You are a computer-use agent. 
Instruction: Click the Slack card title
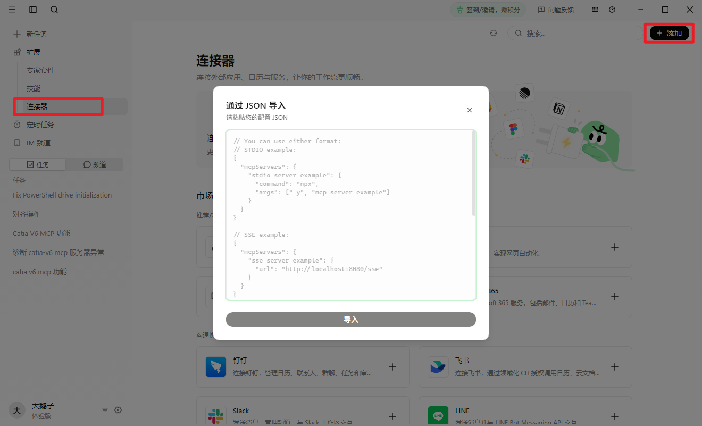(x=241, y=411)
